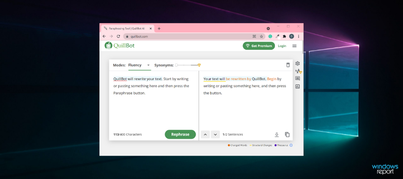
Task: Open QuillBot settings gear icon
Action: pyautogui.click(x=298, y=64)
